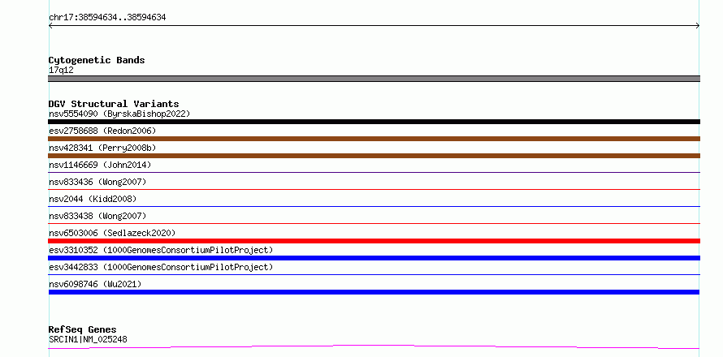Click the chr17:38594634..38594634 coordinate label
This screenshot has width=723, height=357.
pyautogui.click(x=107, y=18)
